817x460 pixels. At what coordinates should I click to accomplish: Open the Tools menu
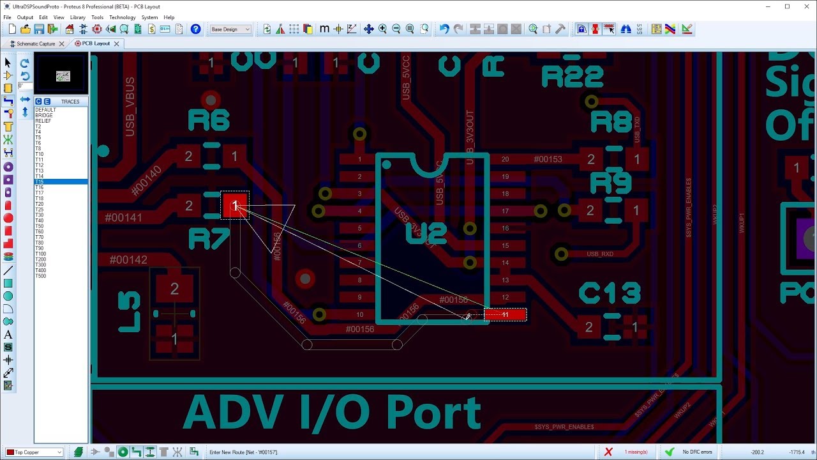pyautogui.click(x=97, y=17)
